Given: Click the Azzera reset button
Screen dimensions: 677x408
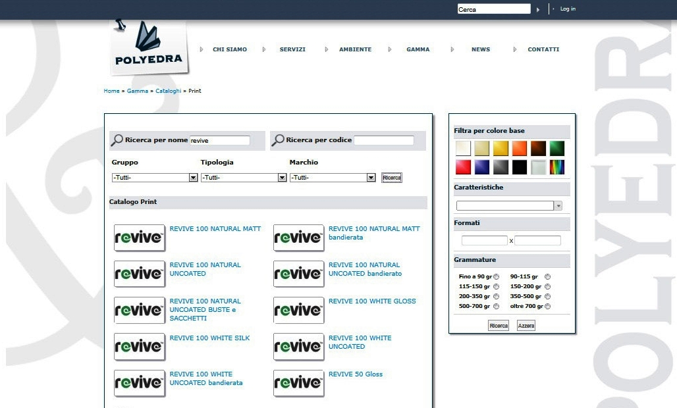Looking at the screenshot, I should 526,326.
